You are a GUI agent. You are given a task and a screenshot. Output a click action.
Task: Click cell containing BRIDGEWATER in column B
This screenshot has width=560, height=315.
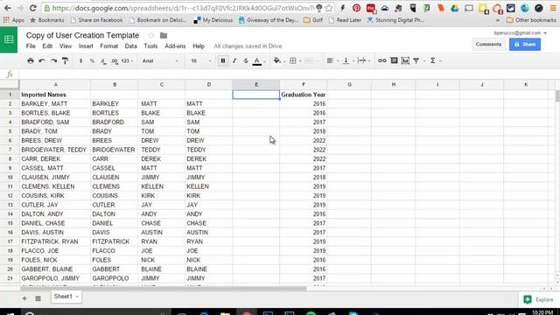114,150
